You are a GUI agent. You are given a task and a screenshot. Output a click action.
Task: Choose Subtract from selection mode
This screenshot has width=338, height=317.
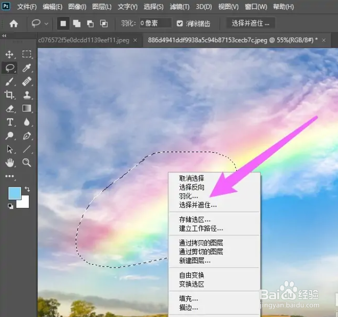coord(90,23)
